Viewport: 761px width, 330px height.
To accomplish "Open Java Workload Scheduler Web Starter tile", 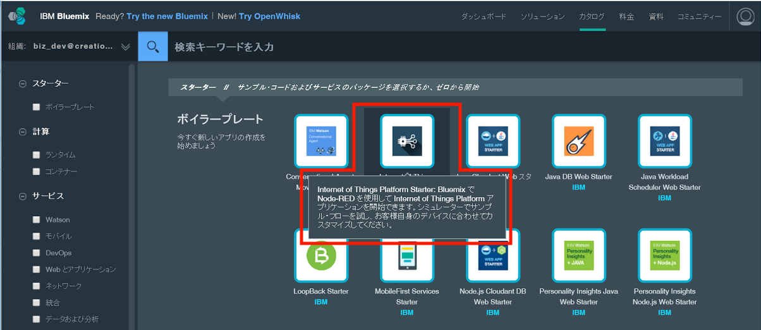I will 665,141.
